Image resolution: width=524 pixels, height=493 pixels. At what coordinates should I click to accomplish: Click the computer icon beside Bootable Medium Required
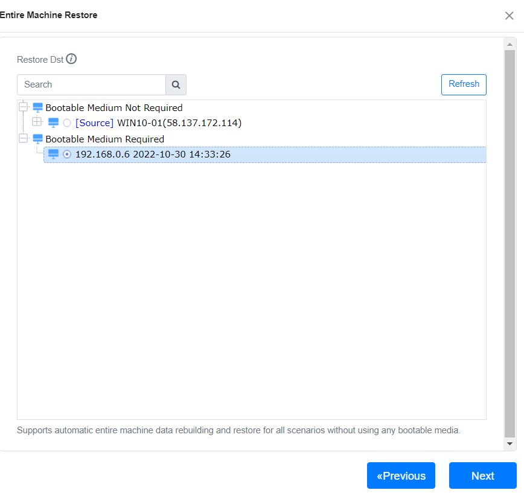37,139
